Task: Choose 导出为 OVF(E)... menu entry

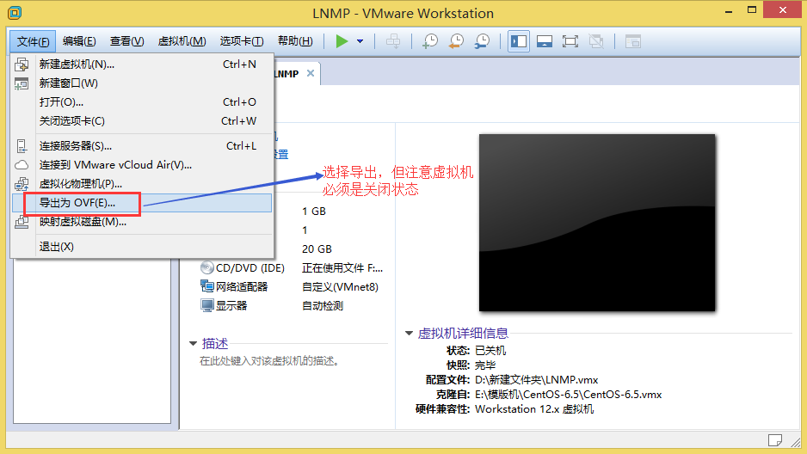Action: click(x=142, y=203)
